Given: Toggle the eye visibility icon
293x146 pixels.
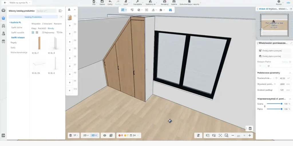Looking at the screenshot, I should coord(105,135).
